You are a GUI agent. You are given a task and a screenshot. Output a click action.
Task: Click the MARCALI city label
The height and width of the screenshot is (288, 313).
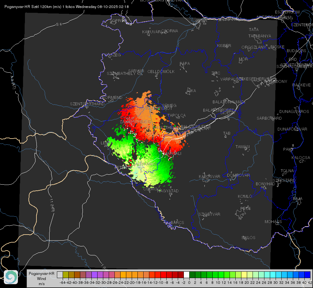[172, 153]
